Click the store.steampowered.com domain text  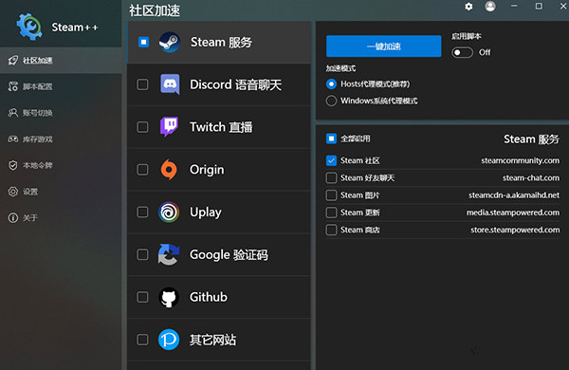(x=515, y=230)
